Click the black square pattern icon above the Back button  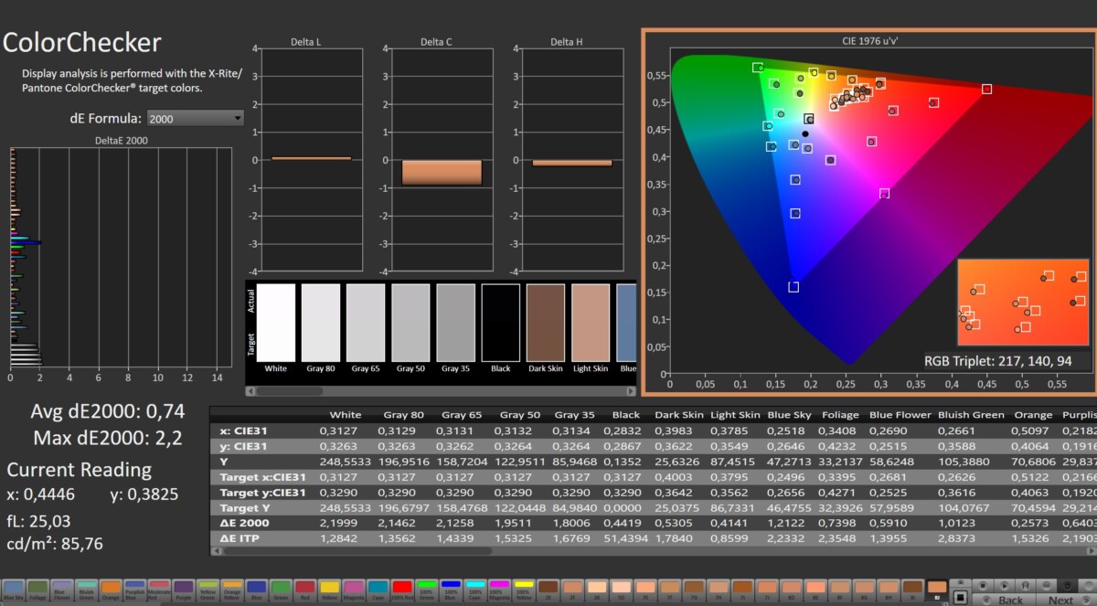961,598
